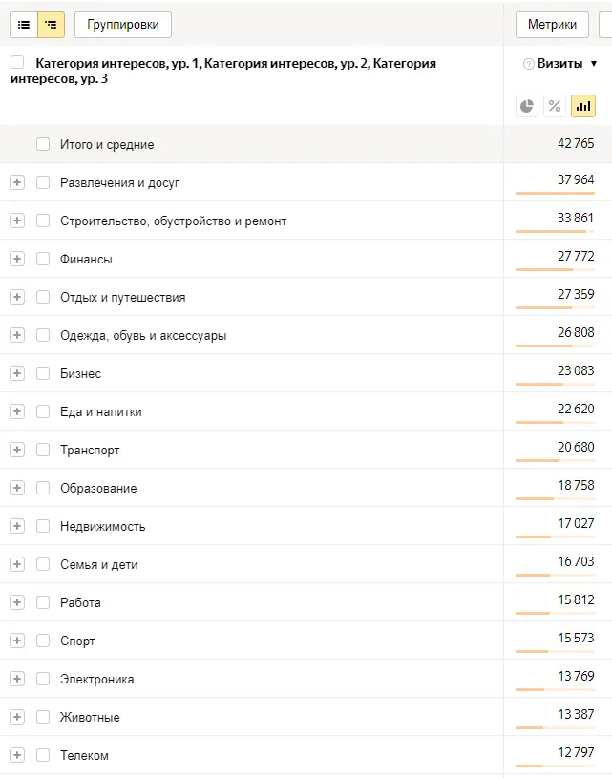Screen dimensions: 612x778
Task: Show visits as percentages
Action: 554,106
